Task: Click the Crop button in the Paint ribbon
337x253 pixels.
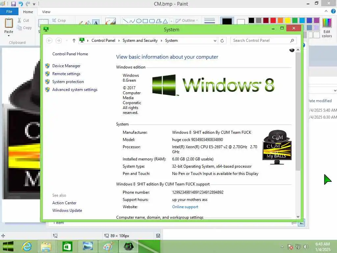Action: [x=59, y=20]
